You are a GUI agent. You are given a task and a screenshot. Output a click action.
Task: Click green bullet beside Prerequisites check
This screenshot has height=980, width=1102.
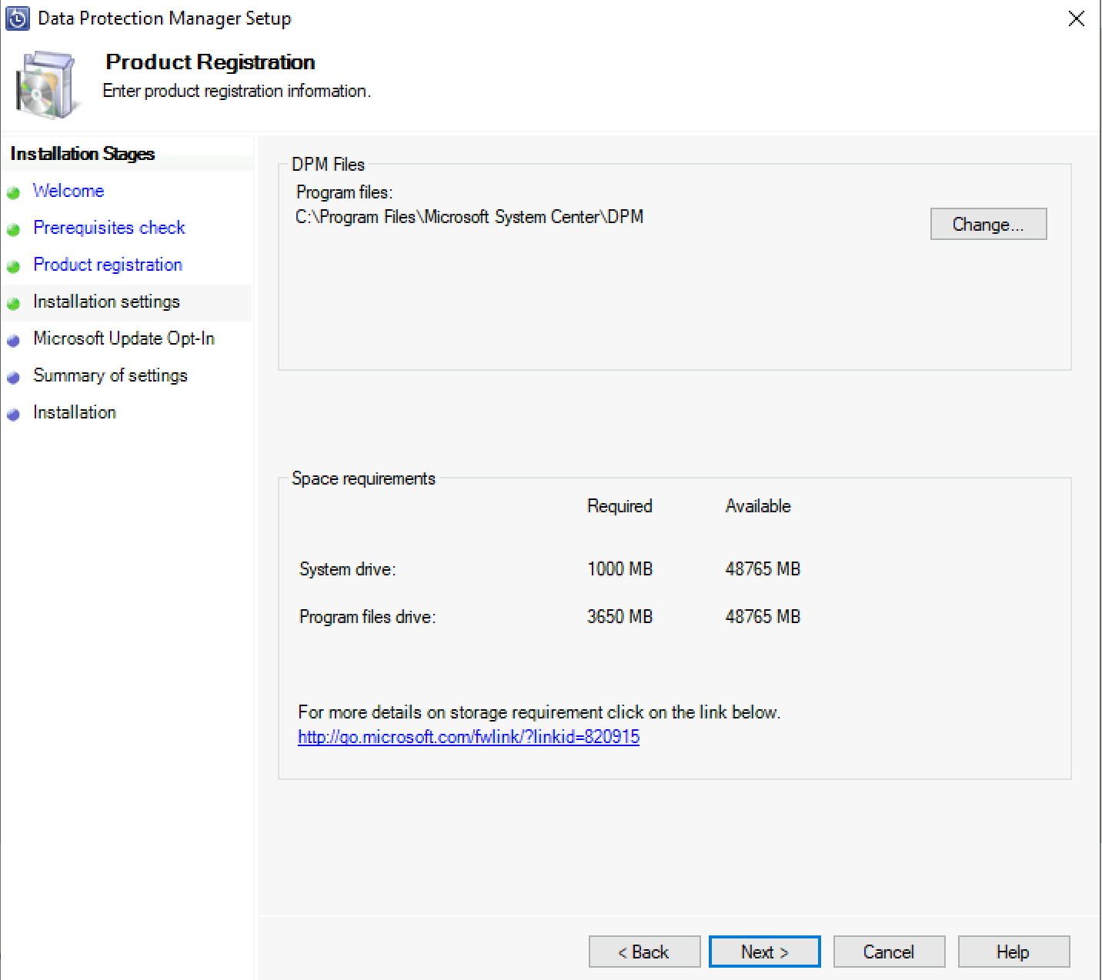pyautogui.click(x=13, y=229)
